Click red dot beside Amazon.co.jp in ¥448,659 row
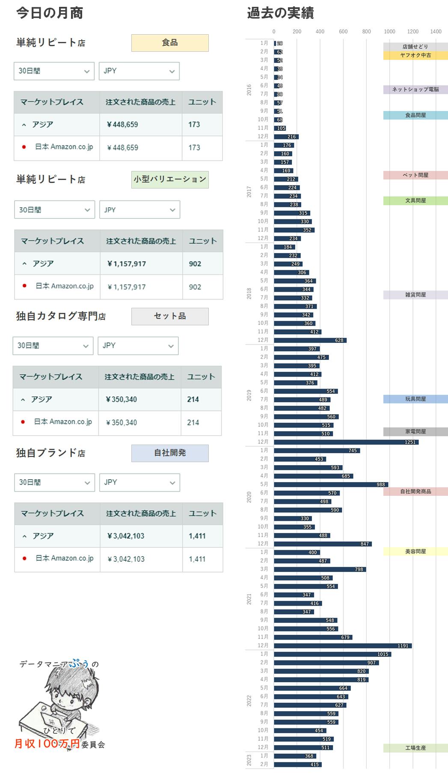The image size is (448, 778). point(24,147)
